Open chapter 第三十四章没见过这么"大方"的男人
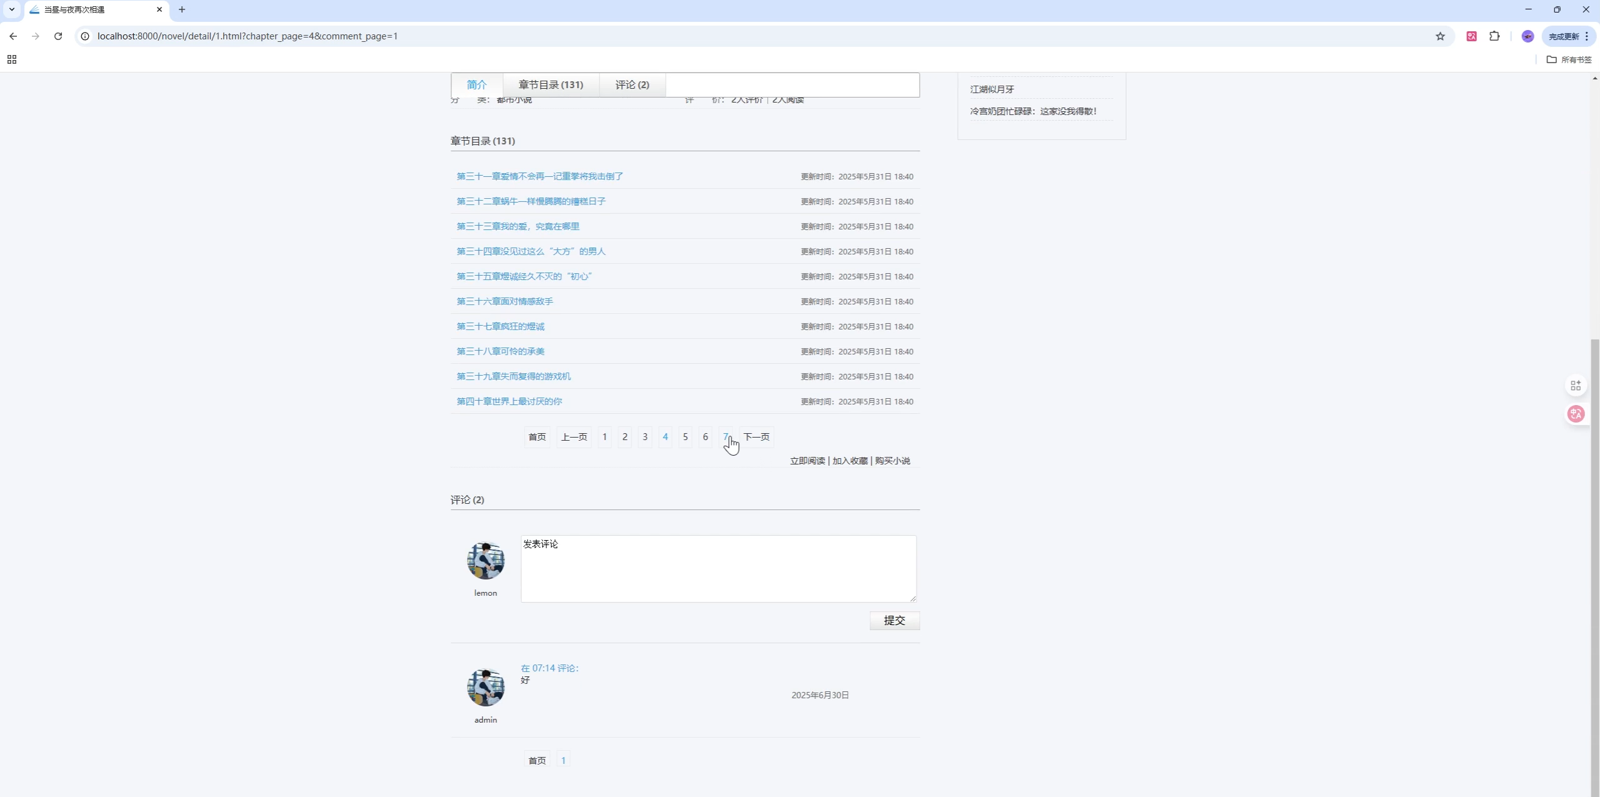1600x797 pixels. pos(531,251)
